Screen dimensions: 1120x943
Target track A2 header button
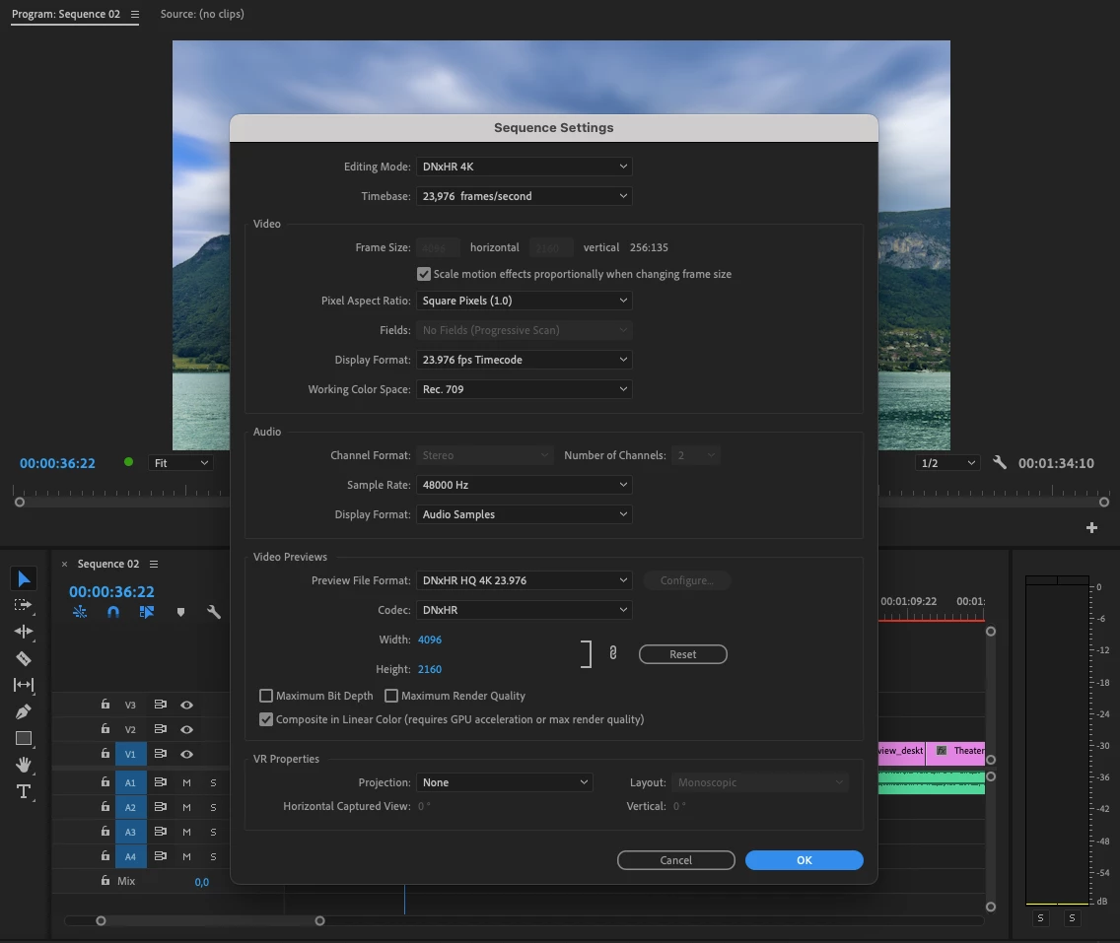(131, 807)
